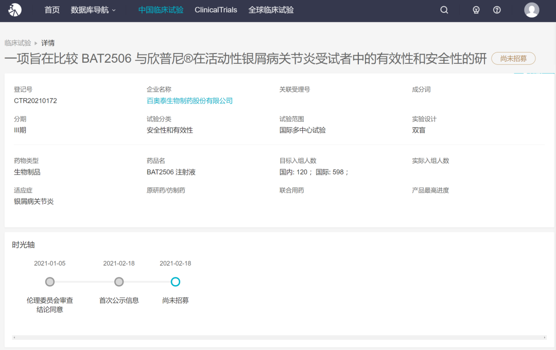
Task: Select the III期 phase value
Action: tap(20, 130)
